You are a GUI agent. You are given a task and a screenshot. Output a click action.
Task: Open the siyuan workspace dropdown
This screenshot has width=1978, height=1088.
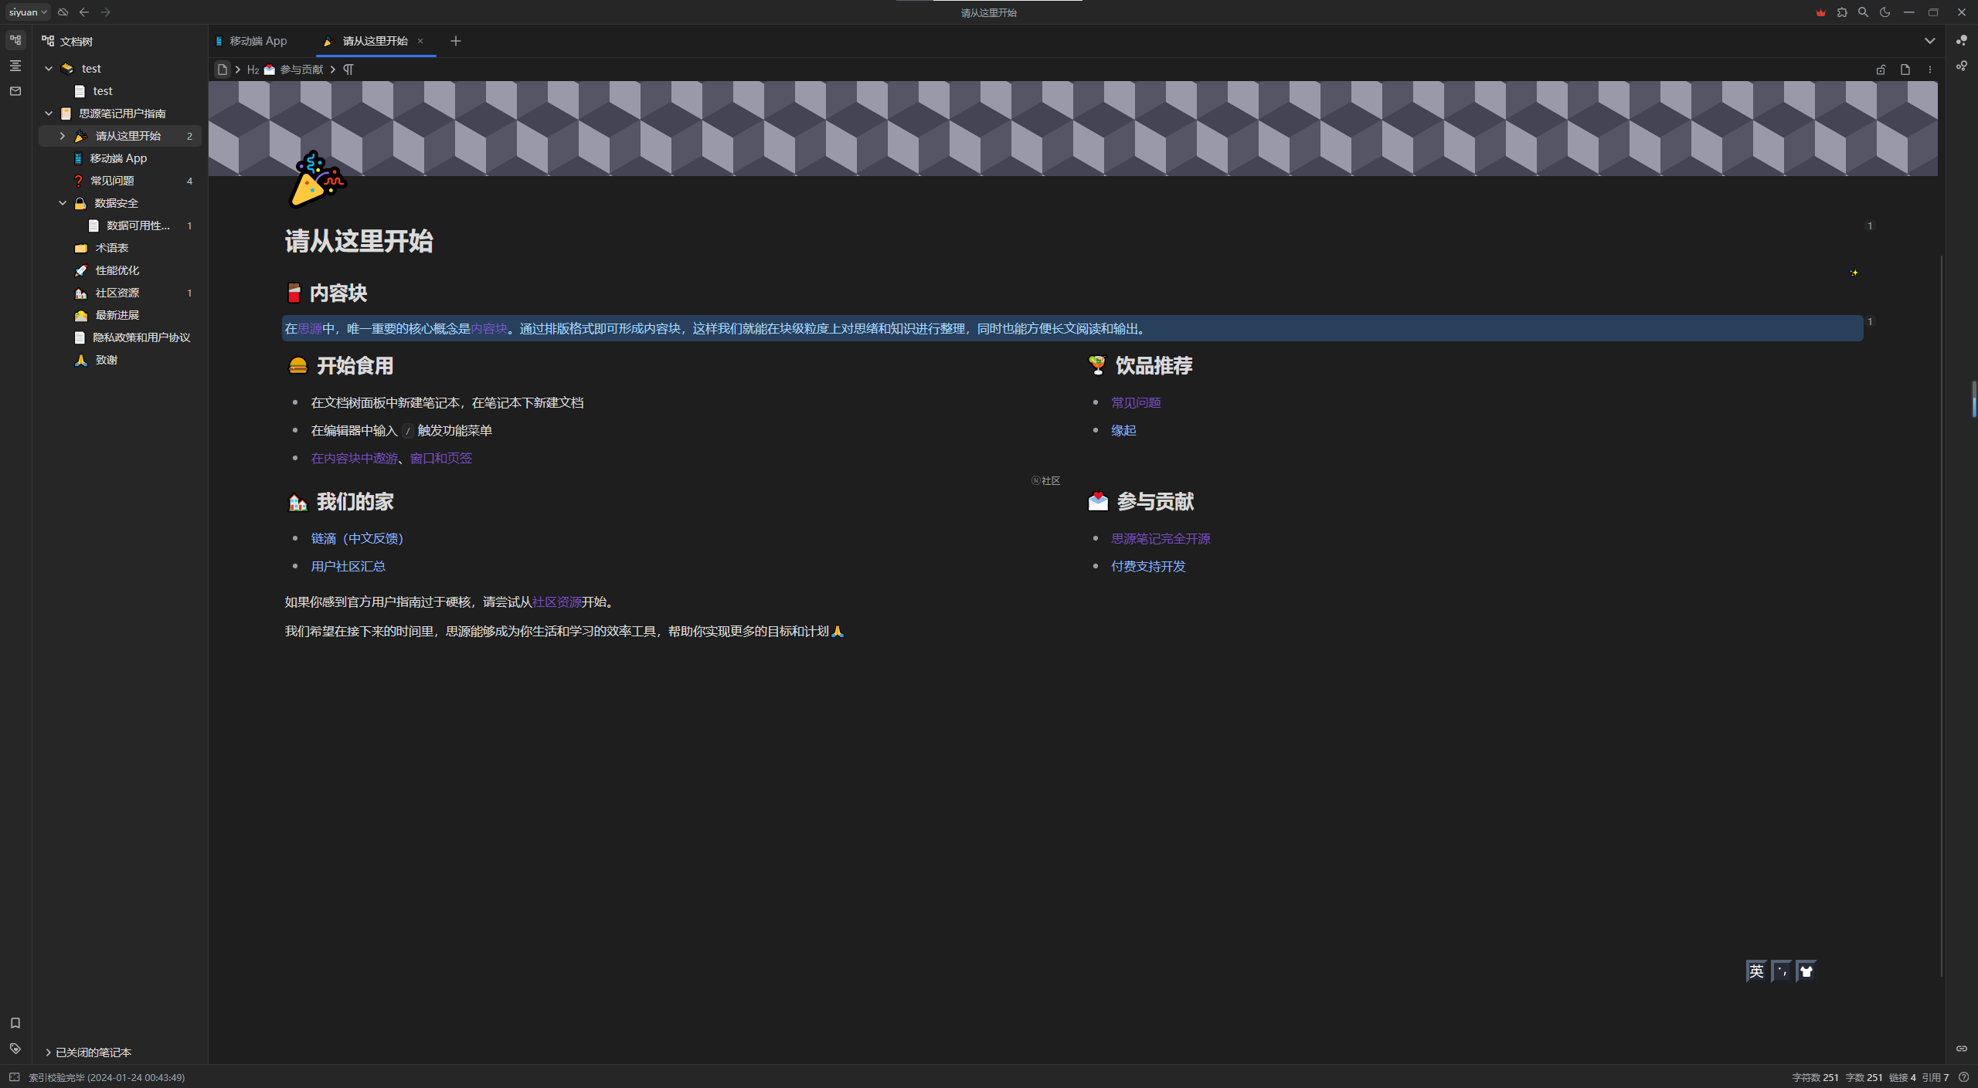point(28,12)
